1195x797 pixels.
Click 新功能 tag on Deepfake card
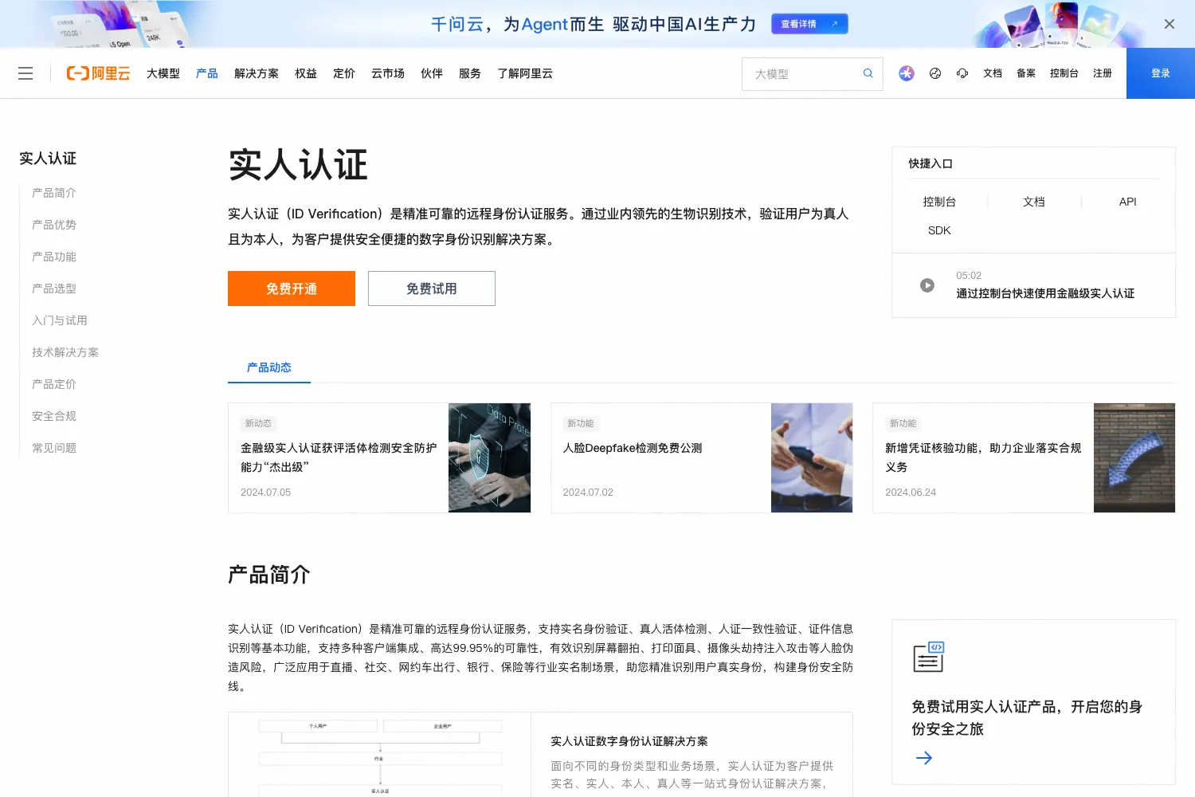point(581,423)
